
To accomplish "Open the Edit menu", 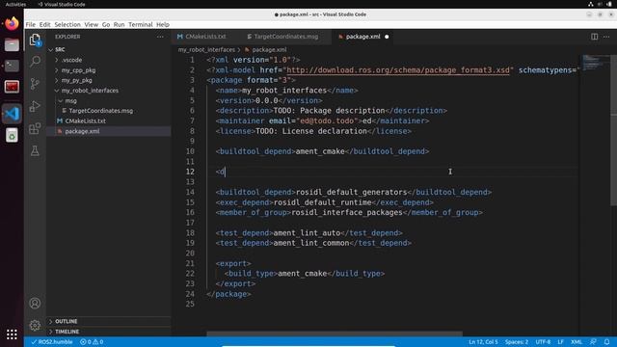I will pyautogui.click(x=45, y=24).
